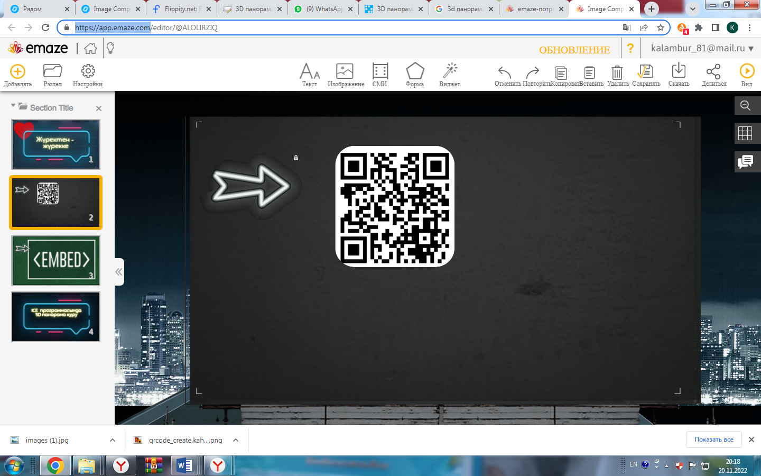Bookmark page with star icon
This screenshot has width=761, height=476.
click(x=660, y=28)
